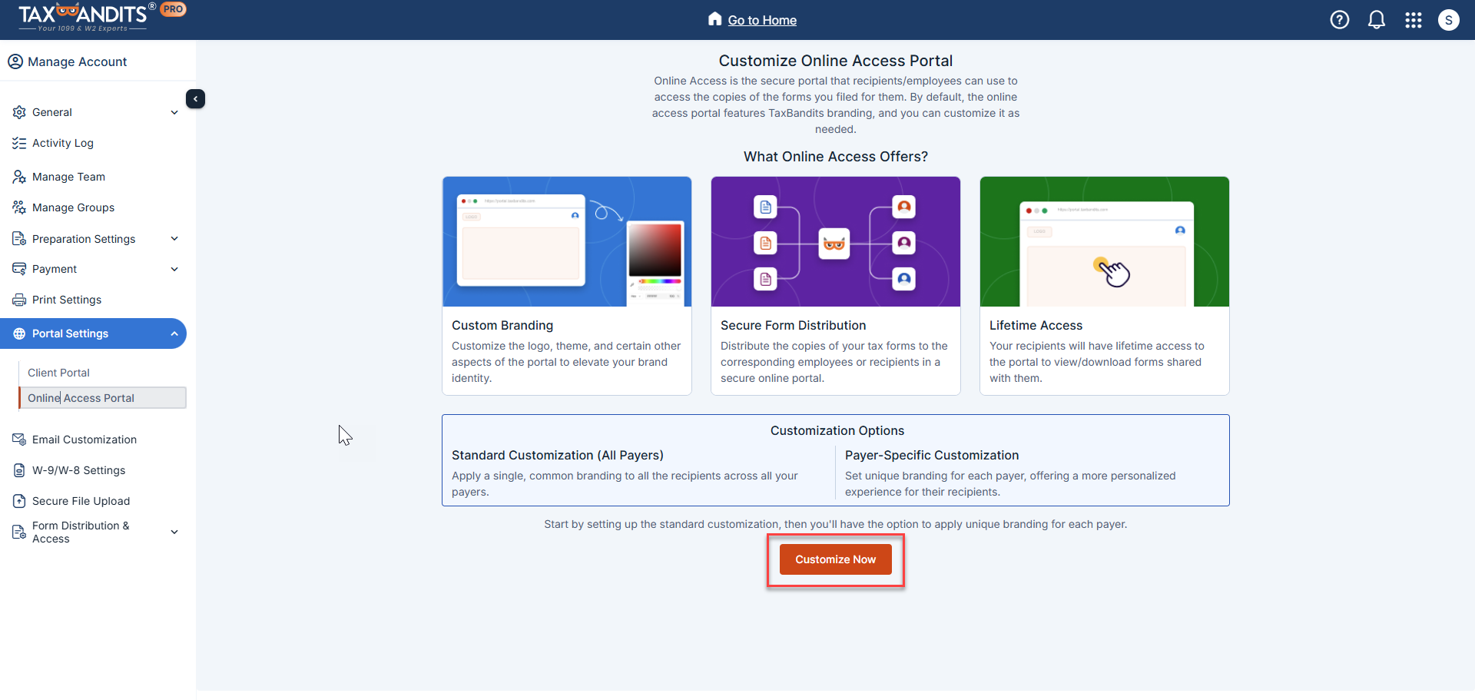Click the "Lifetime Access" card title
1475x700 pixels.
[x=1036, y=326]
